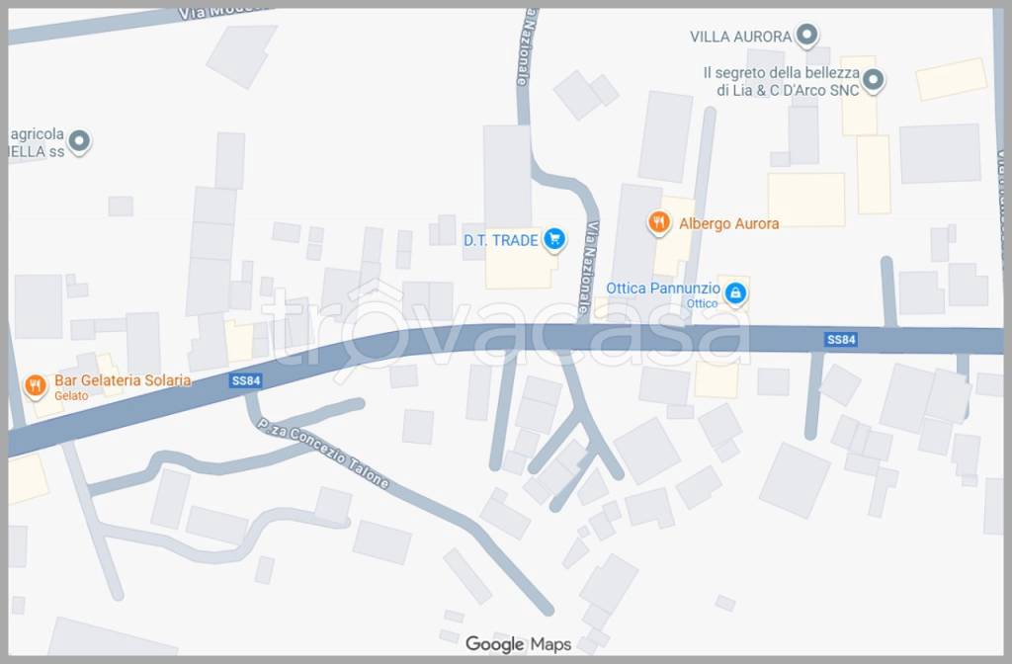Image resolution: width=1012 pixels, height=664 pixels.
Task: Select Il segreto della bellezza map pin
Action: coord(873,81)
